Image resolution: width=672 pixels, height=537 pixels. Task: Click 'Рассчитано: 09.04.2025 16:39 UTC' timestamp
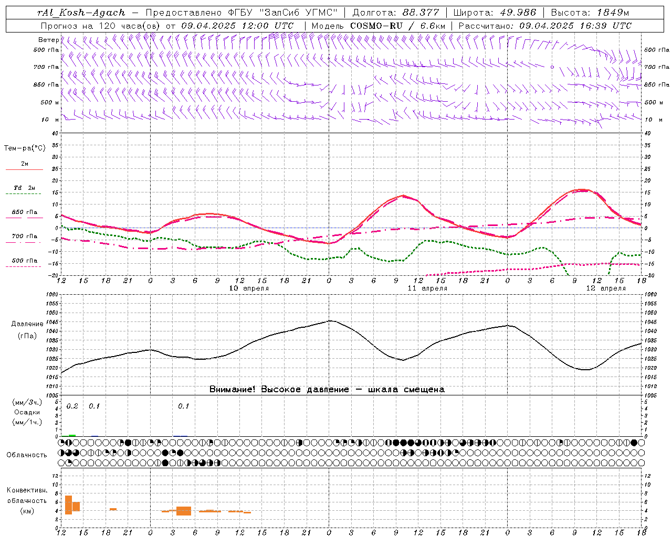click(545, 26)
